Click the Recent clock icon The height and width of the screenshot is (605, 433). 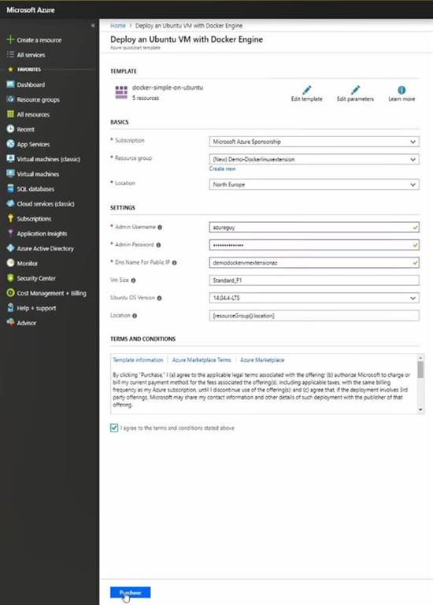[10, 129]
